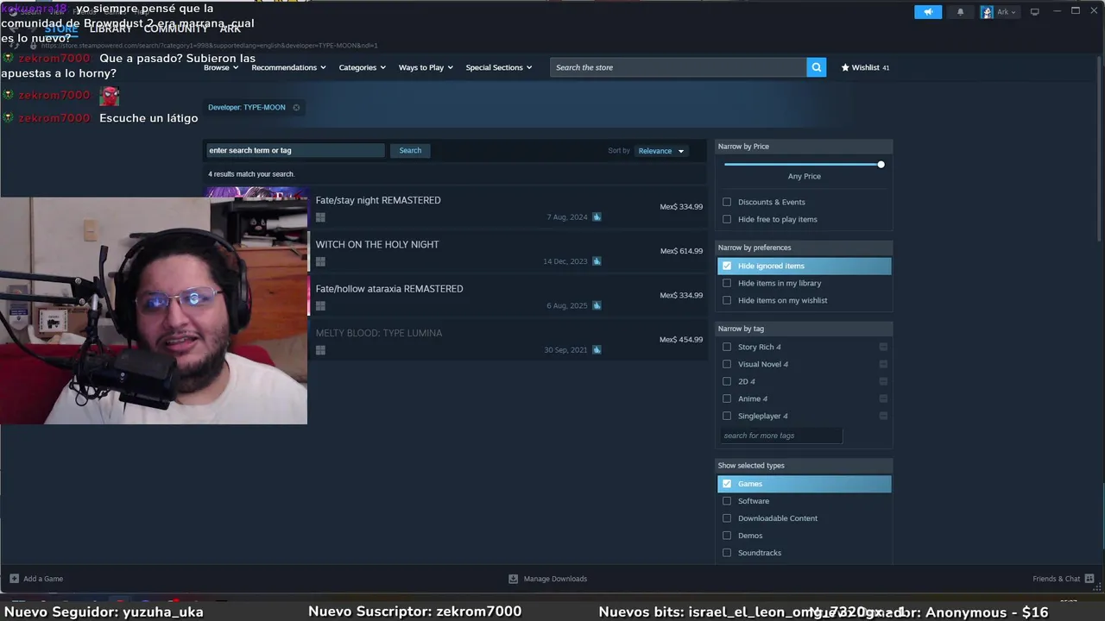Expand the Recommendations dropdown
Screen dimensions: 1105x621
(x=288, y=67)
